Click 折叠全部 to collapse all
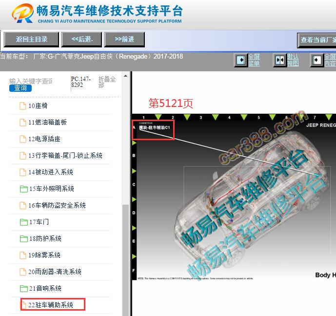This screenshot has height=316, width=336. (107, 82)
